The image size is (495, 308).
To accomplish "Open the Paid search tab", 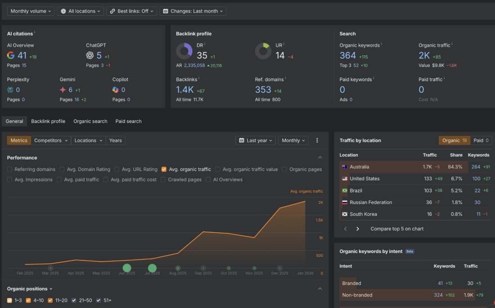I will coord(128,121).
